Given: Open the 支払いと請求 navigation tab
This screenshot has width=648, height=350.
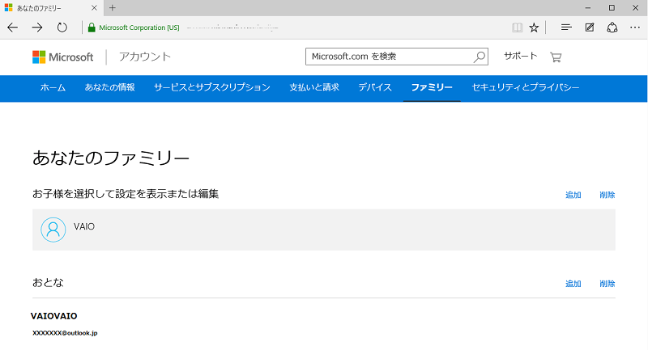Looking at the screenshot, I should (314, 87).
